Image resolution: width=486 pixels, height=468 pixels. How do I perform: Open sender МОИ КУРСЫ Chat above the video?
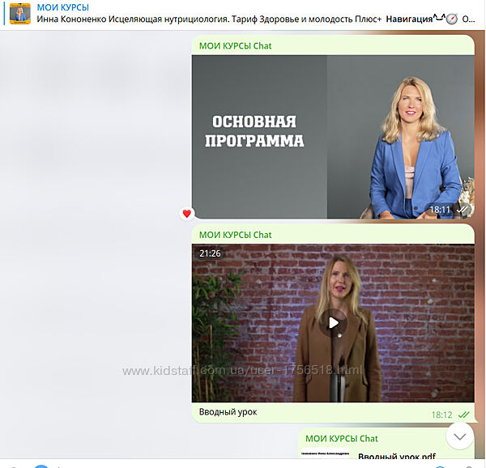(235, 235)
